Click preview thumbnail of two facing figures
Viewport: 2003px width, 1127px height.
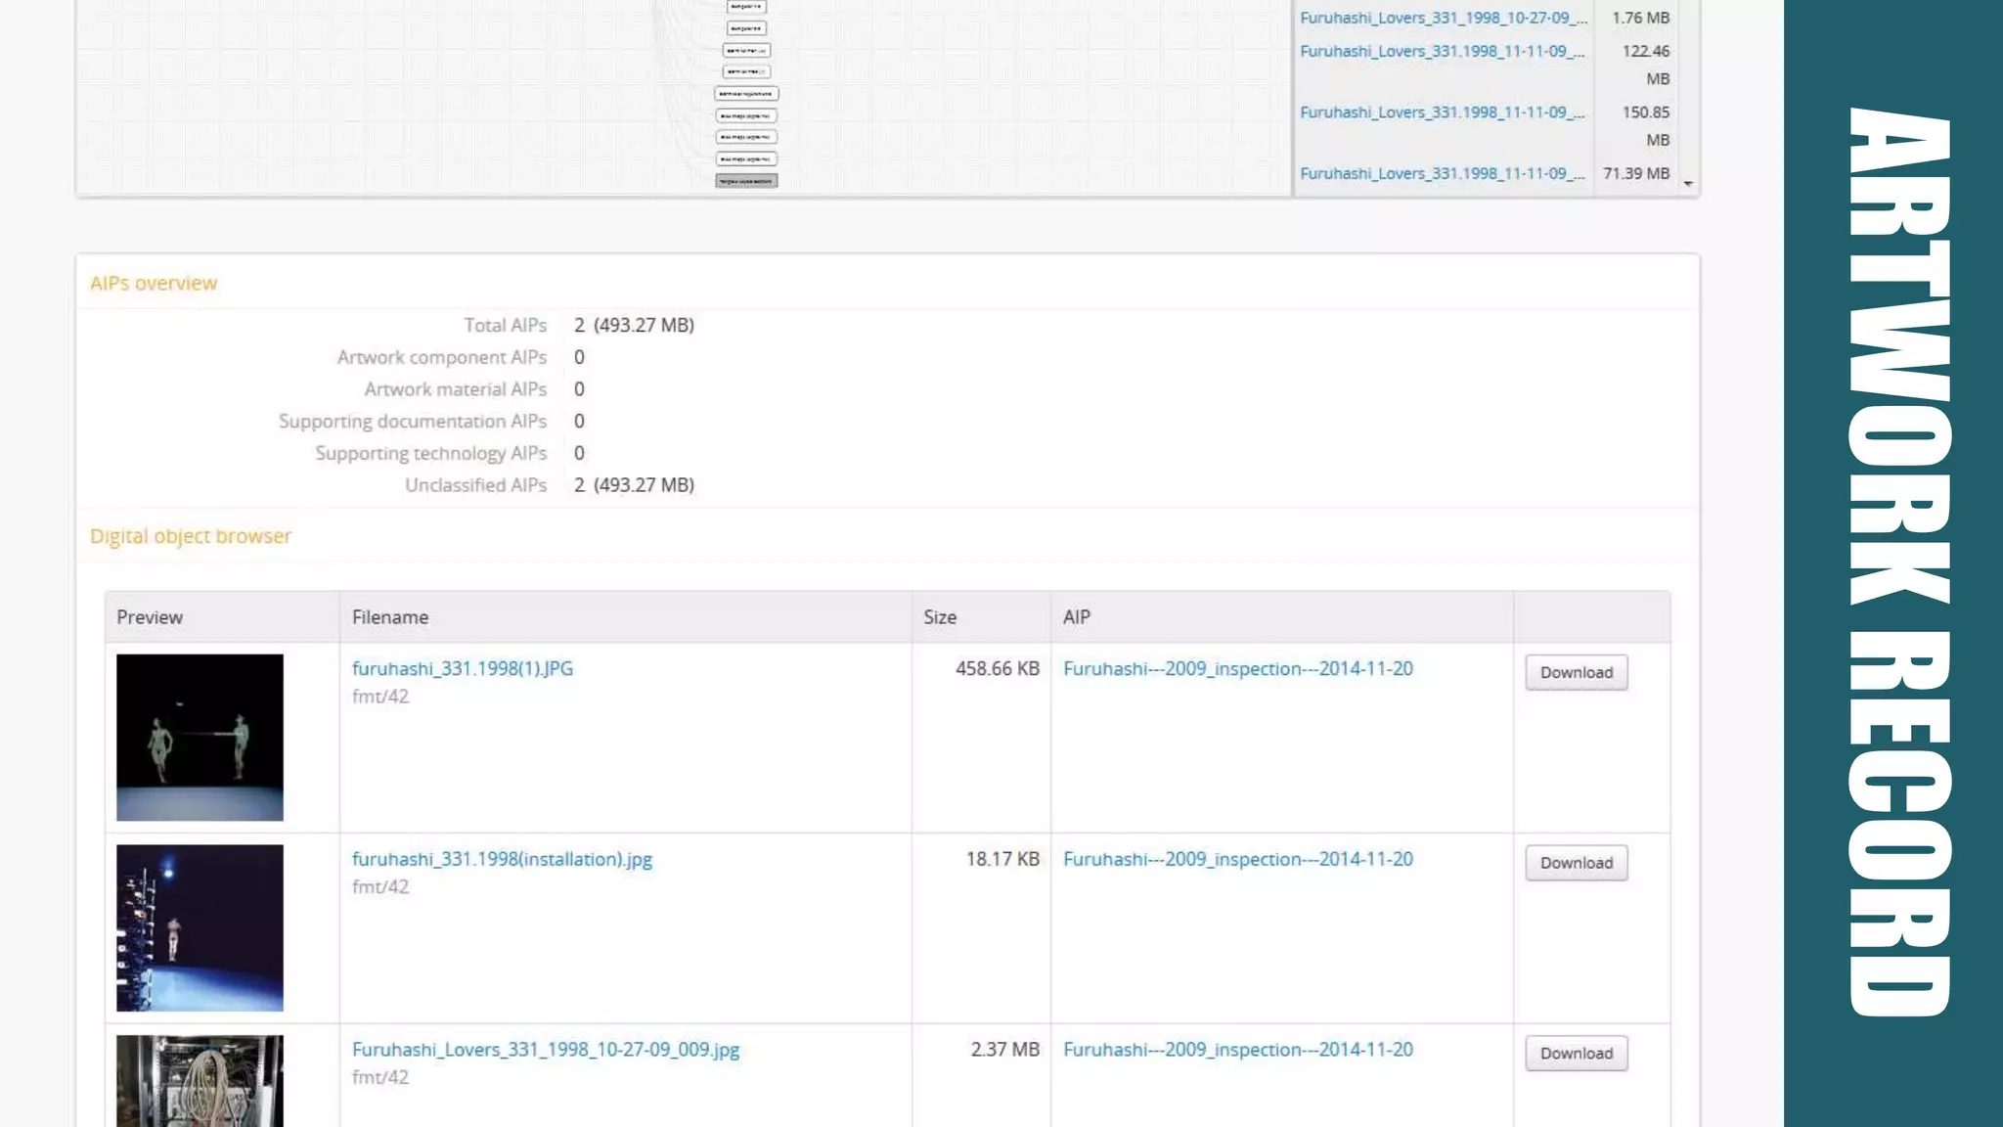(200, 738)
